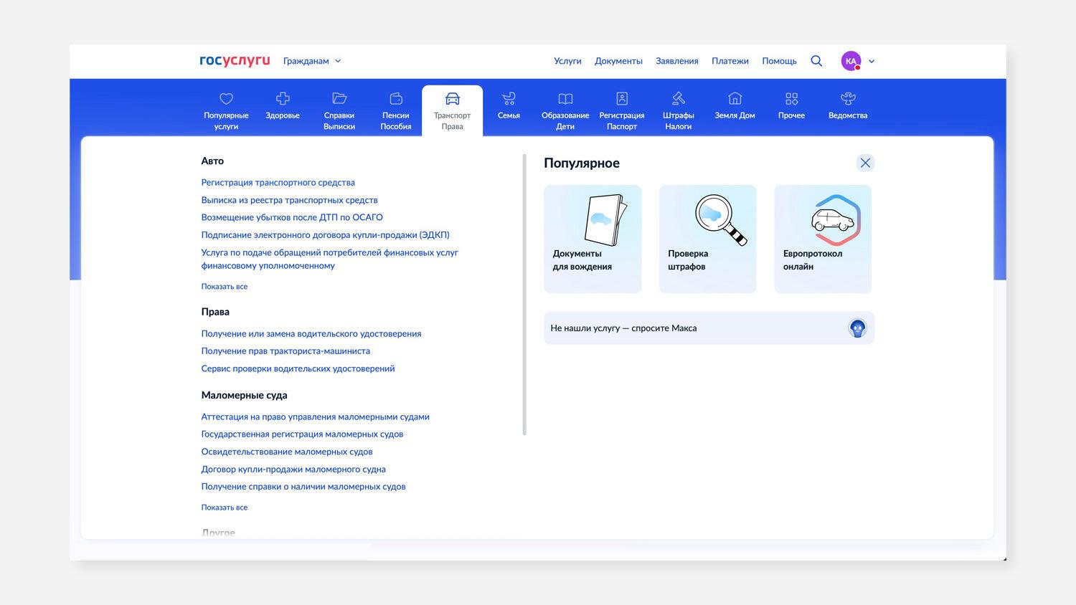The image size is (1076, 605).
Task: Click the Макс robot assistant icon
Action: point(857,328)
